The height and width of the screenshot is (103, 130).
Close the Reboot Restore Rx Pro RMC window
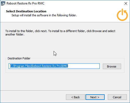click(x=126, y=3)
